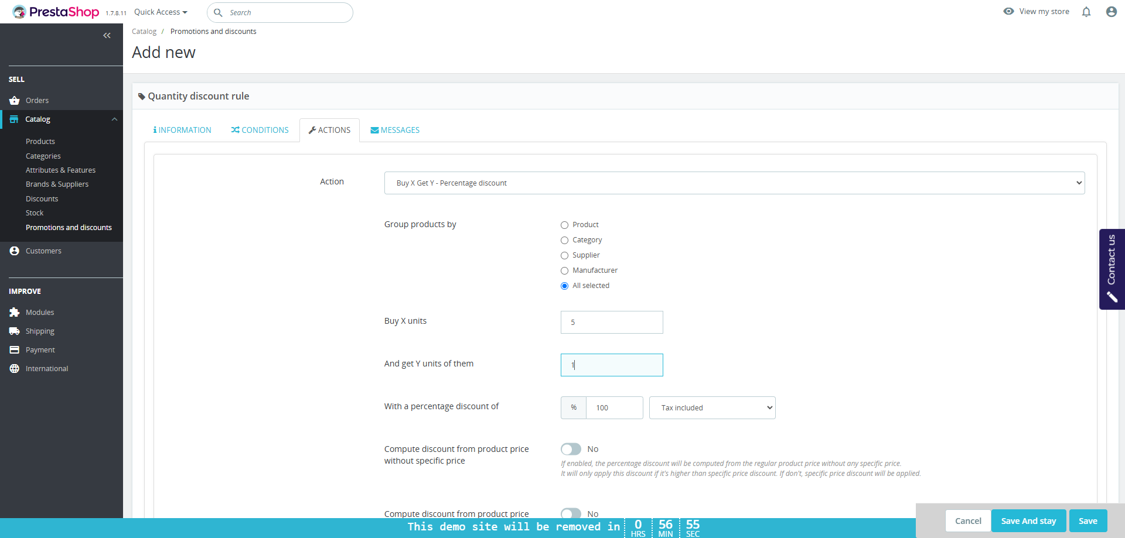1125x538 pixels.
Task: Click the Customers menu label
Action: [x=43, y=251]
